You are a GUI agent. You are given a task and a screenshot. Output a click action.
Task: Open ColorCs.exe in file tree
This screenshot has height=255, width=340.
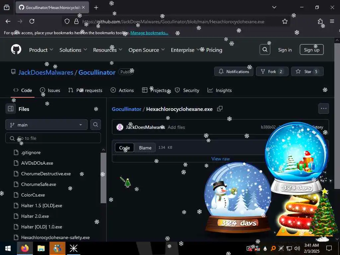pyautogui.click(x=33, y=195)
